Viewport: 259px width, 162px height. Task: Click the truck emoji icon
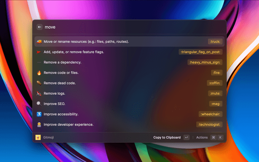[x=39, y=41]
